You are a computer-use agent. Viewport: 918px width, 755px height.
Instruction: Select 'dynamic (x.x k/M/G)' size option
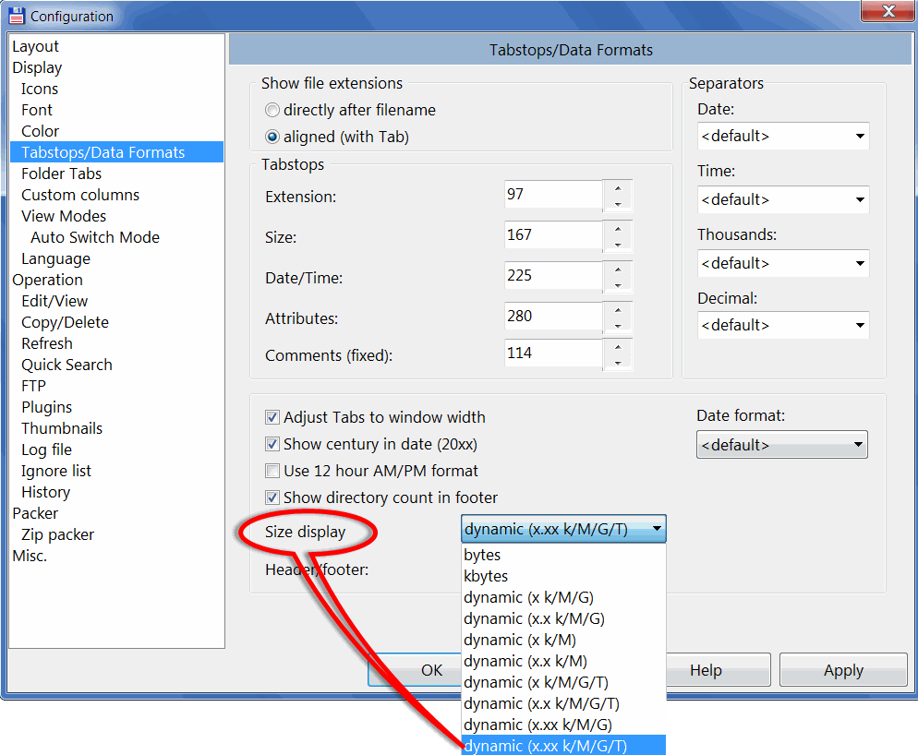tap(534, 618)
